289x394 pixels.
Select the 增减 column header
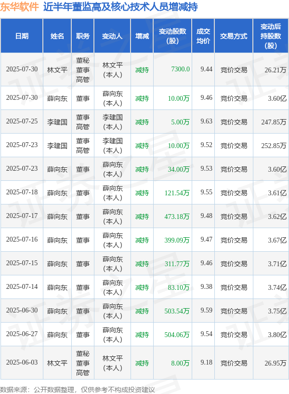[x=142, y=36]
